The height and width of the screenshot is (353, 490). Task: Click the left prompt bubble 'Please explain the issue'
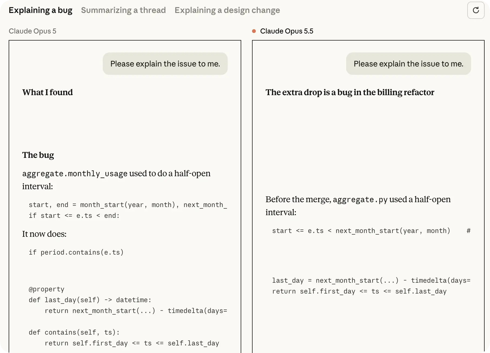165,64
